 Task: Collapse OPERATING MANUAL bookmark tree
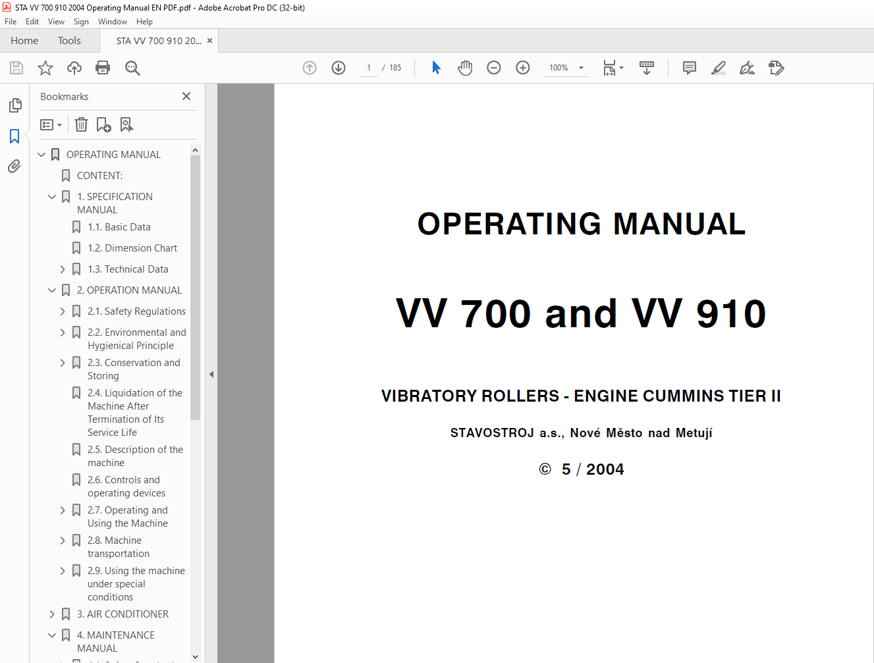click(x=41, y=155)
